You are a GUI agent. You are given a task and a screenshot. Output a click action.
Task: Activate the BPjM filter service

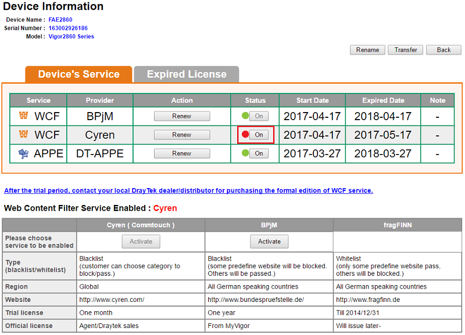[x=269, y=242]
